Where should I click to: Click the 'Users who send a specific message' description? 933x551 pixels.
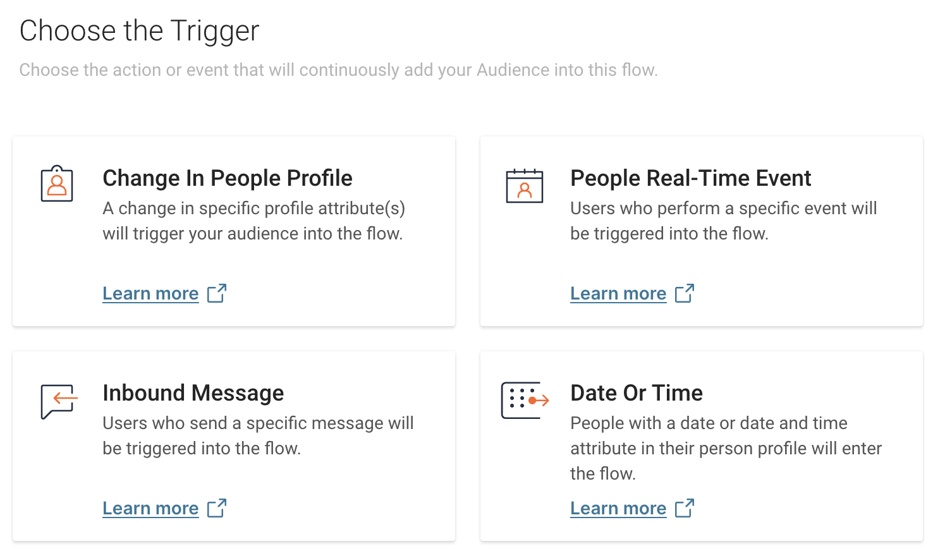[x=258, y=436]
